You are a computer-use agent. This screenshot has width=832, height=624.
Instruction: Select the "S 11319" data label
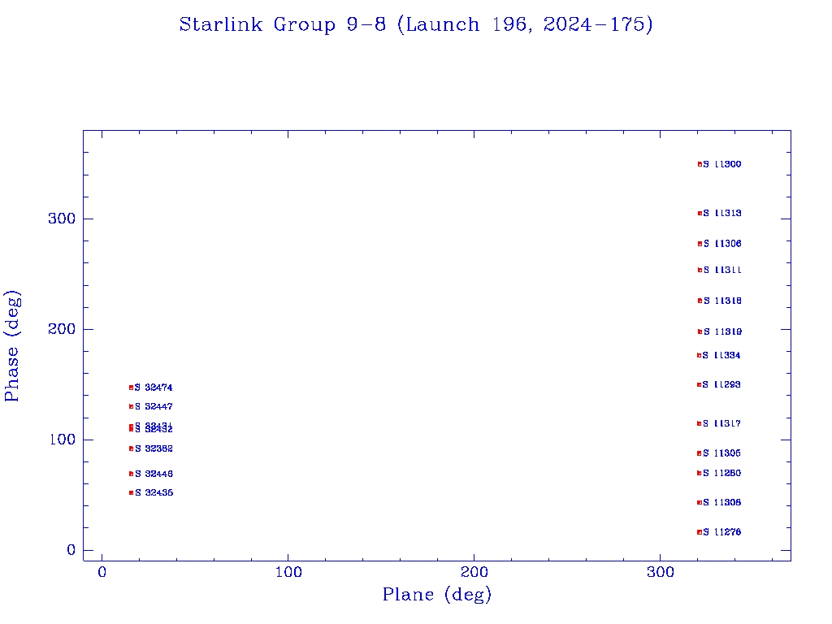click(x=722, y=331)
